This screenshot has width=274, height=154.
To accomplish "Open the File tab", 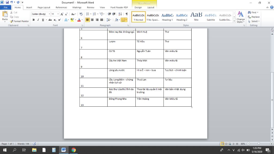I will pyautogui.click(x=6, y=7).
